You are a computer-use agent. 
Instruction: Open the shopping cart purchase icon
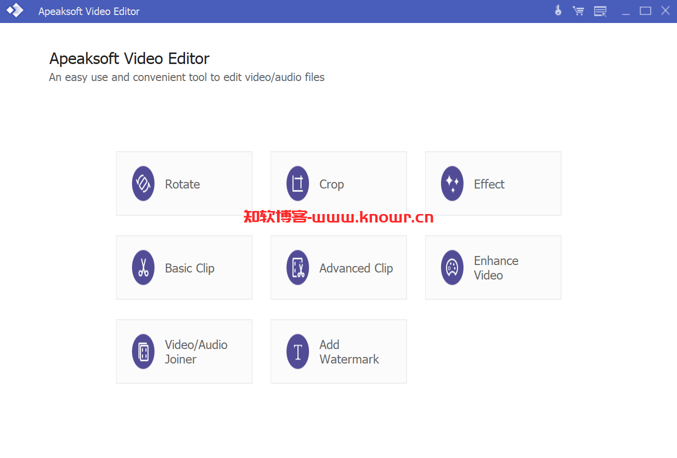(578, 11)
